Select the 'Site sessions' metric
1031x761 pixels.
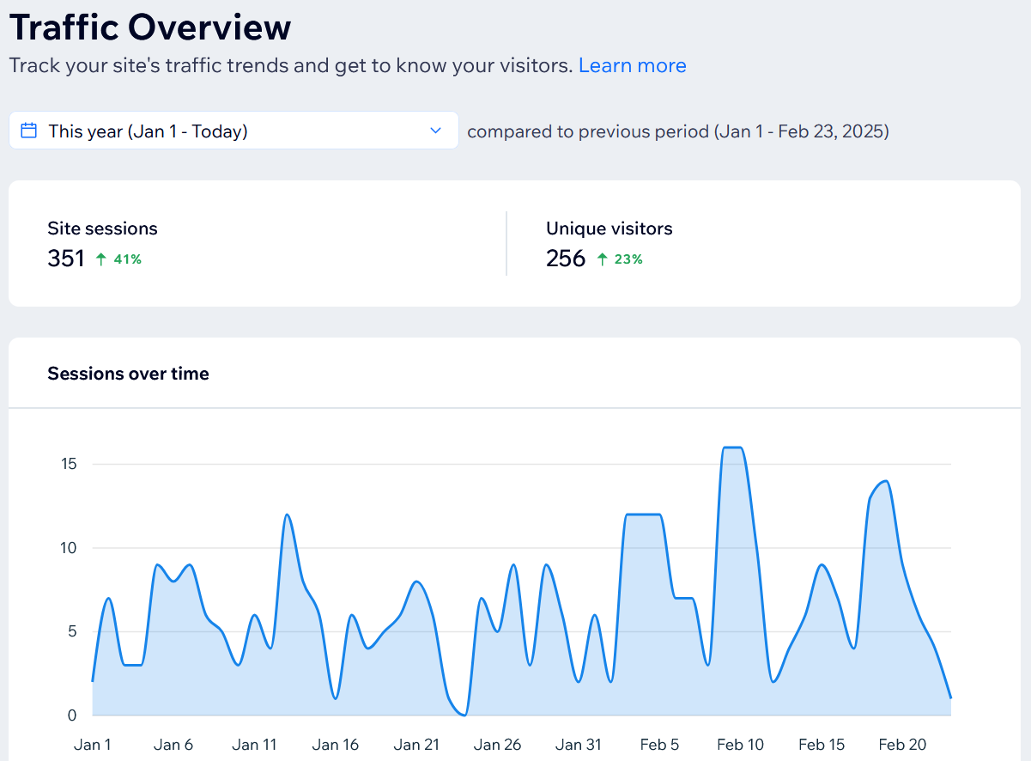[x=102, y=228]
